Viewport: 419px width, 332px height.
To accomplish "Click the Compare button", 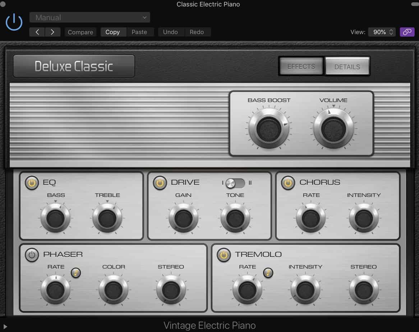I will point(80,32).
